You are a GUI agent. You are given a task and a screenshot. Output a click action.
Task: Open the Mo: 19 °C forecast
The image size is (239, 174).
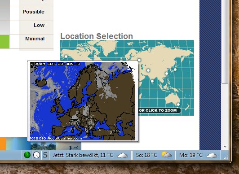(x=191, y=155)
